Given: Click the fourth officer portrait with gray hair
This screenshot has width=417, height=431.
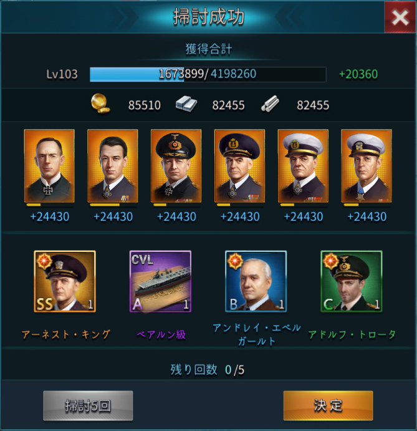Looking at the screenshot, I should click(239, 166).
